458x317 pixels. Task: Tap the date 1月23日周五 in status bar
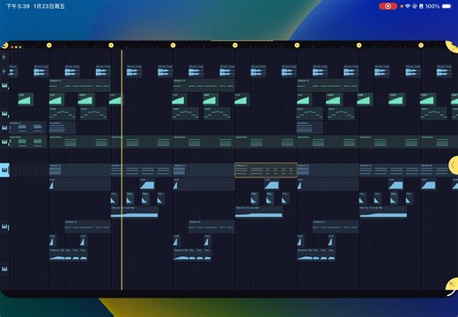click(x=49, y=6)
